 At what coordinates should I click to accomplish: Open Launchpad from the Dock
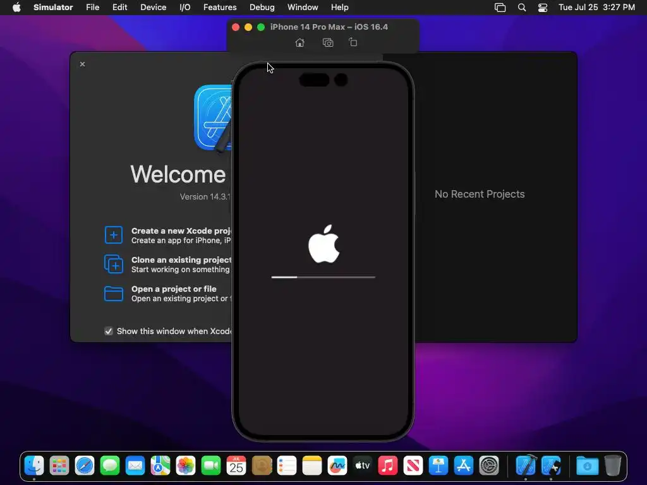[59, 465]
